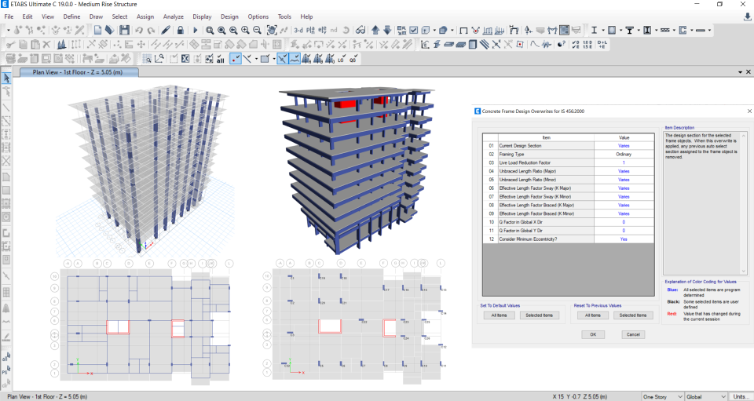Click the Save model icon
This screenshot has width=754, height=401.
[x=124, y=30]
